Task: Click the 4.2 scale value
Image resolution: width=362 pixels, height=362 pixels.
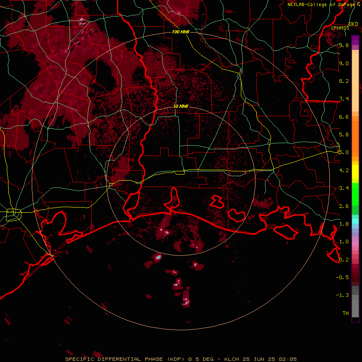Action: [x=344, y=171]
